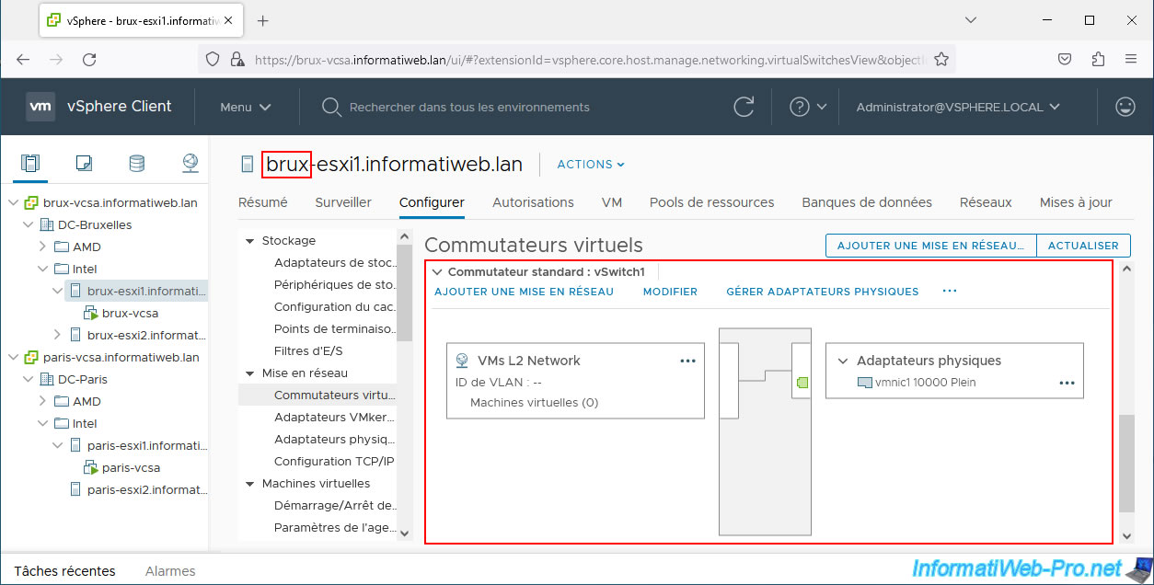Click the AJOUTER UNE MISE EN RÉSEAU... button
This screenshot has height=585, width=1154.
(x=930, y=246)
